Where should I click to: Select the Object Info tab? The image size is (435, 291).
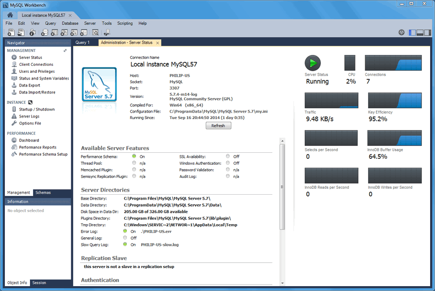tap(17, 283)
